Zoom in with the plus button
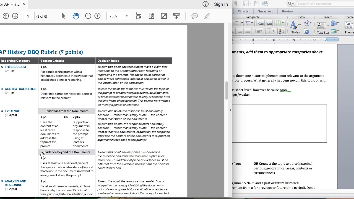 coord(97,16)
